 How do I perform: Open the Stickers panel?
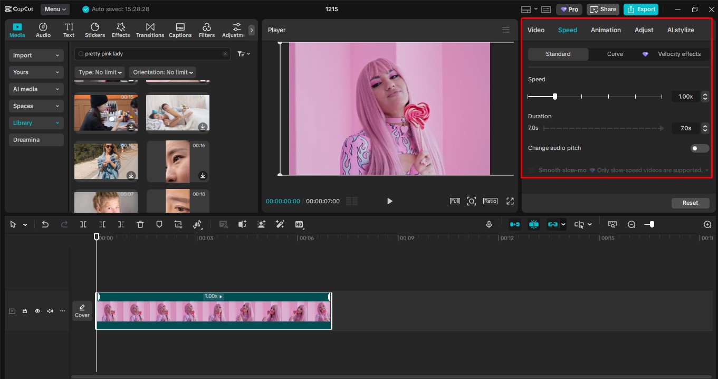coord(95,30)
